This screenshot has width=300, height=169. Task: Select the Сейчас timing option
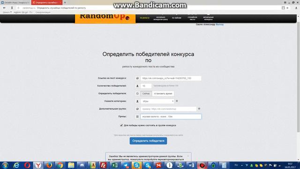pos(146,93)
